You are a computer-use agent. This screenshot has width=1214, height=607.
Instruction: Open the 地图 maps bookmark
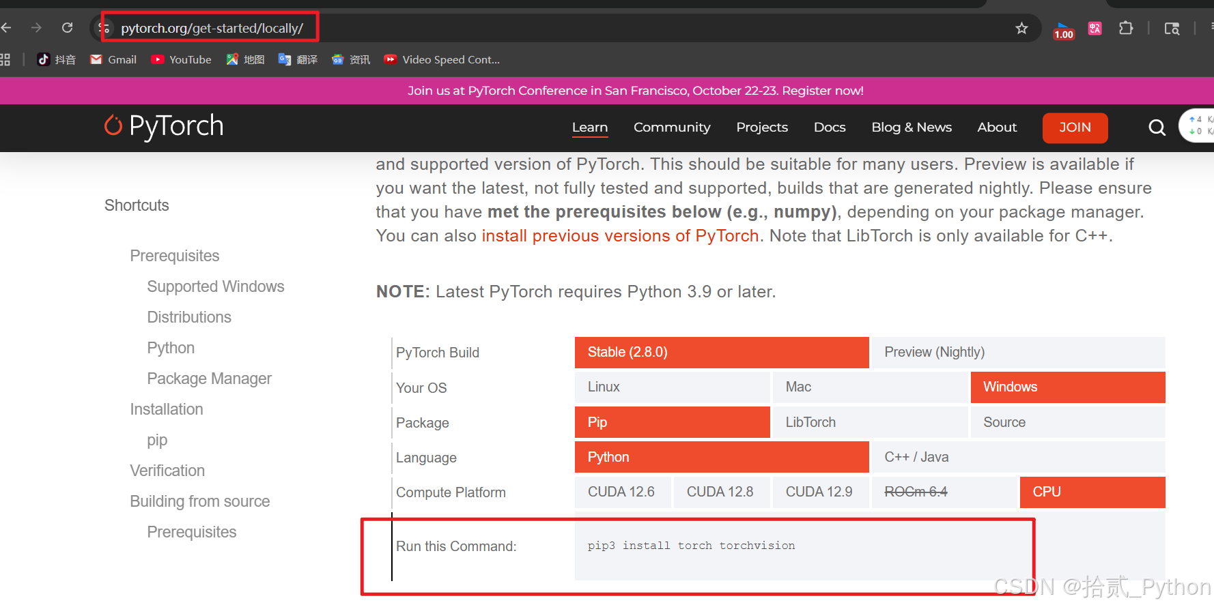245,60
